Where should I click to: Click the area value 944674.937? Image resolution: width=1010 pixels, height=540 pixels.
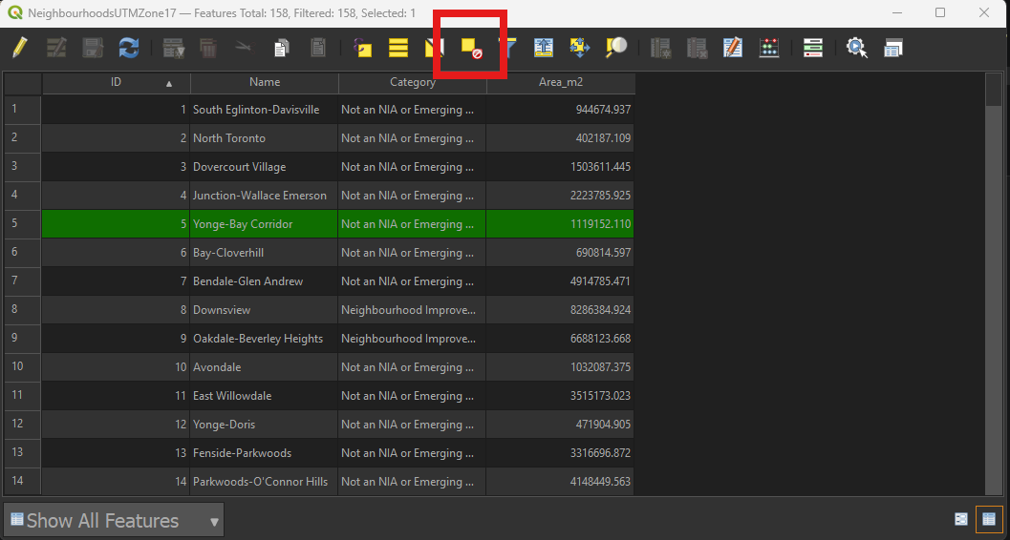(x=560, y=110)
